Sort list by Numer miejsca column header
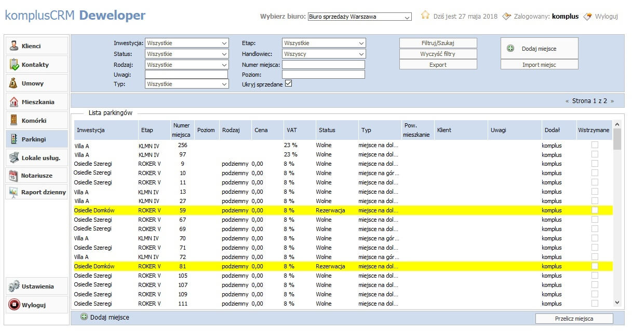Viewport: 632px width, 331px height. pos(182,130)
